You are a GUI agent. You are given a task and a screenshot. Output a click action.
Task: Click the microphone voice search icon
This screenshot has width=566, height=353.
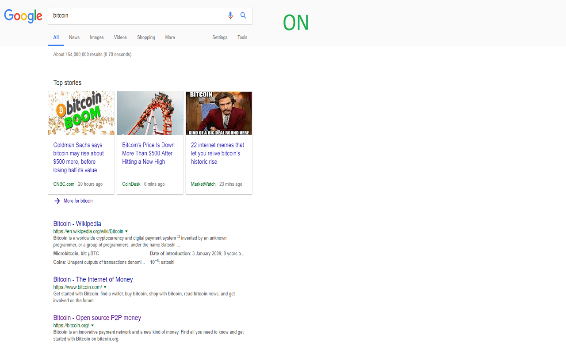click(230, 15)
